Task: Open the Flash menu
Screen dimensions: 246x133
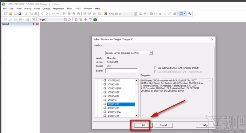Action: [37, 9]
